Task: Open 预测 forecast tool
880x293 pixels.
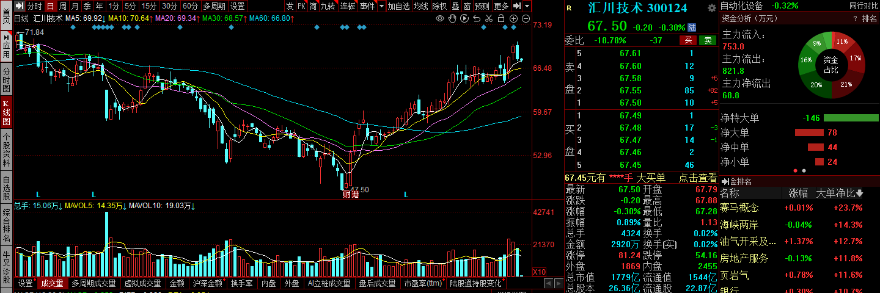Action: (x=482, y=6)
